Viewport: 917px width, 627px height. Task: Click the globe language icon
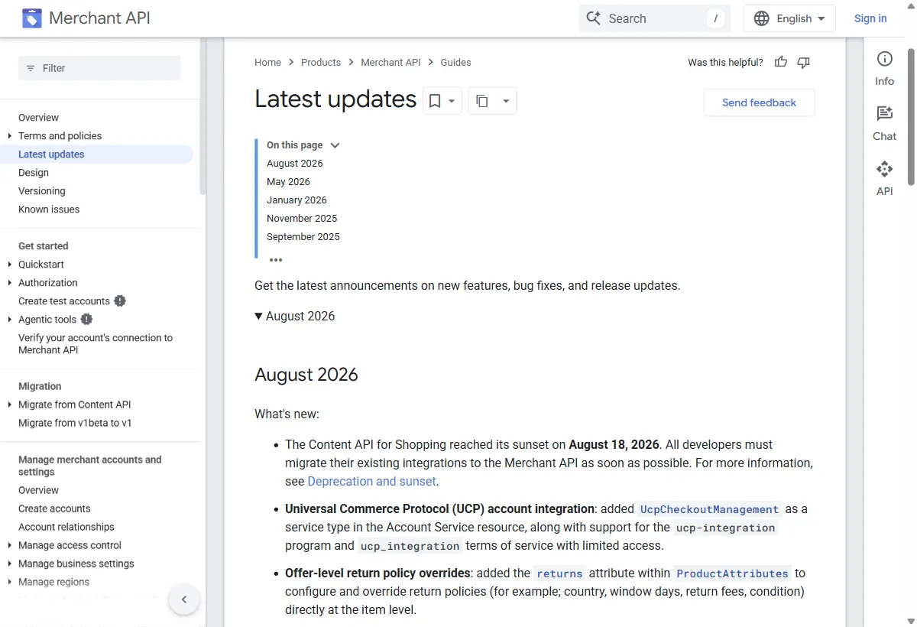(x=762, y=18)
